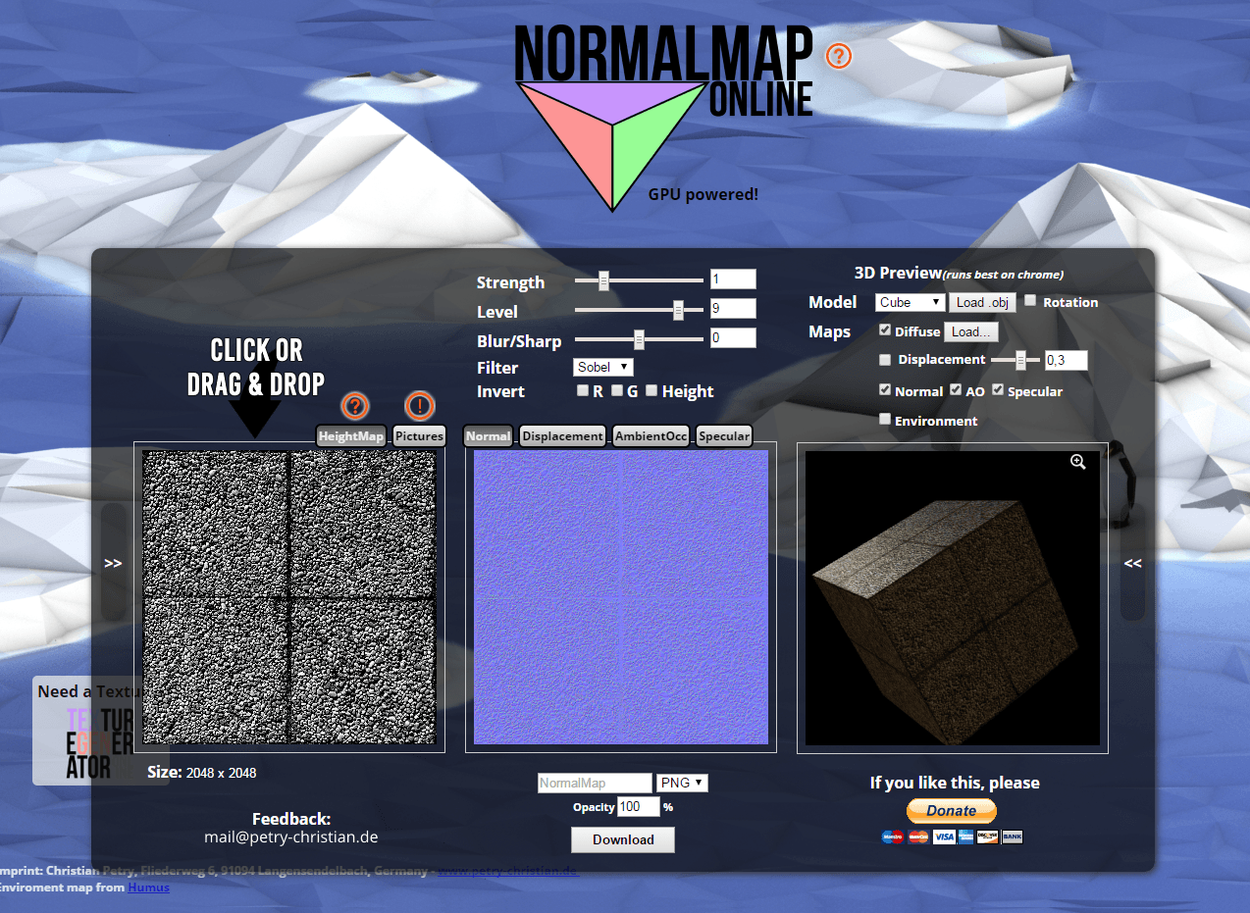1250x913 pixels.
Task: Enable the Rotation checkbox
Action: coord(1030,301)
